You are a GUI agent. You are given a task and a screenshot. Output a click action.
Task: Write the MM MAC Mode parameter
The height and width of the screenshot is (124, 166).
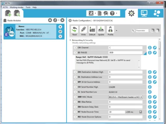click(x=155, y=97)
